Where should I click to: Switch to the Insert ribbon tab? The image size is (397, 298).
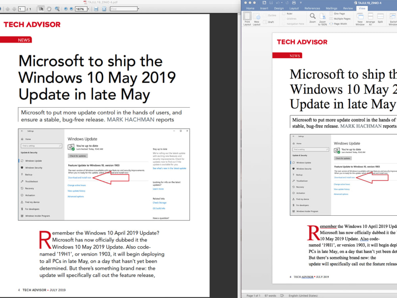(264, 8)
